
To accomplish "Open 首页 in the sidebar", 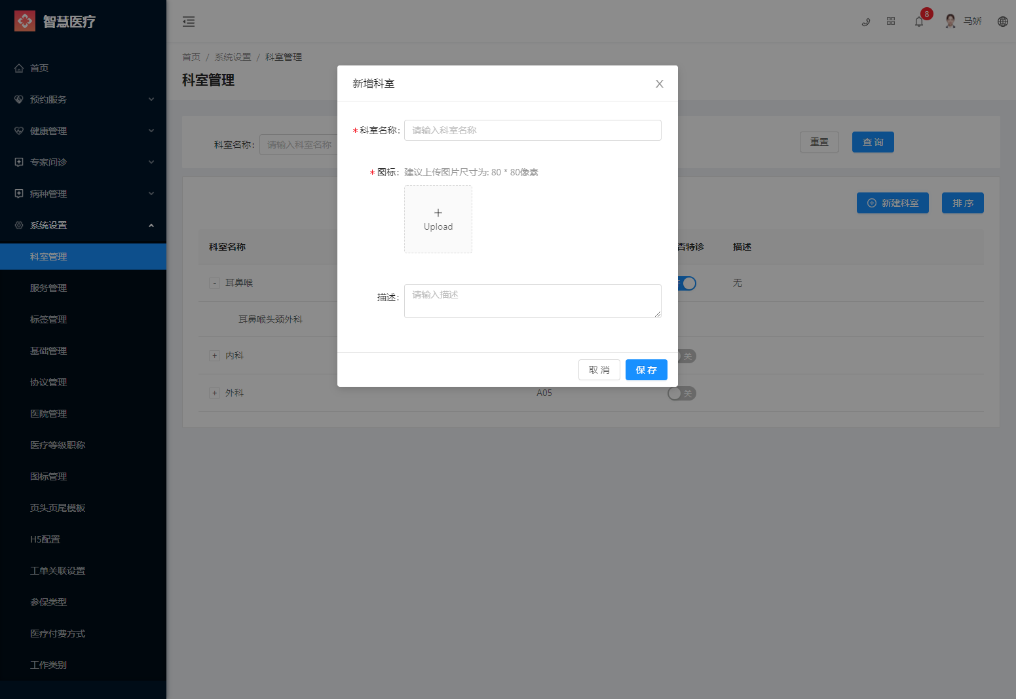I will click(83, 68).
